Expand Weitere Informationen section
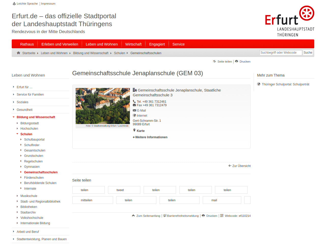 tap(150, 137)
